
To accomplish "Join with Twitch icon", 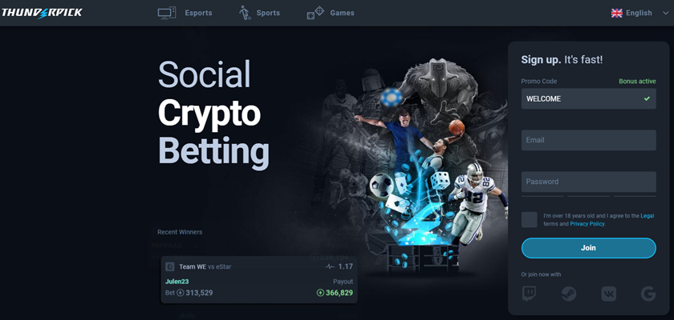I will tap(529, 294).
